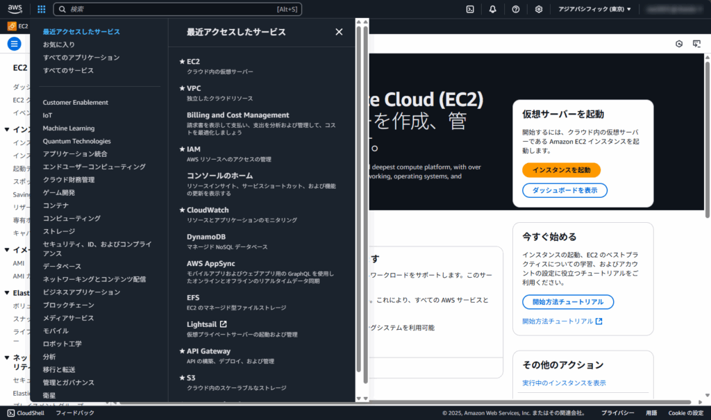
Task: Select すべてのサービス menu entry
Action: [x=68, y=70]
